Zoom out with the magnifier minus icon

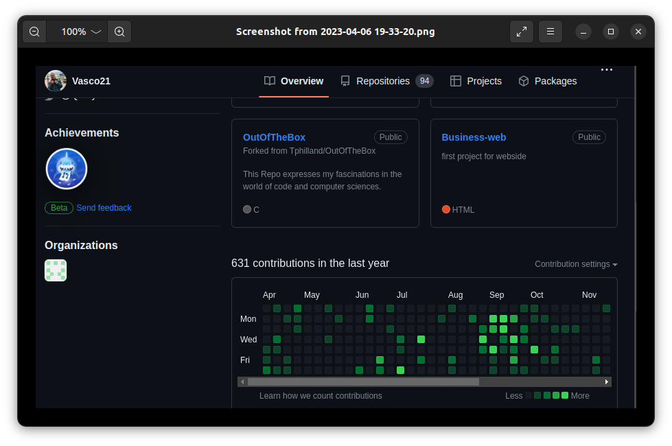[34, 32]
